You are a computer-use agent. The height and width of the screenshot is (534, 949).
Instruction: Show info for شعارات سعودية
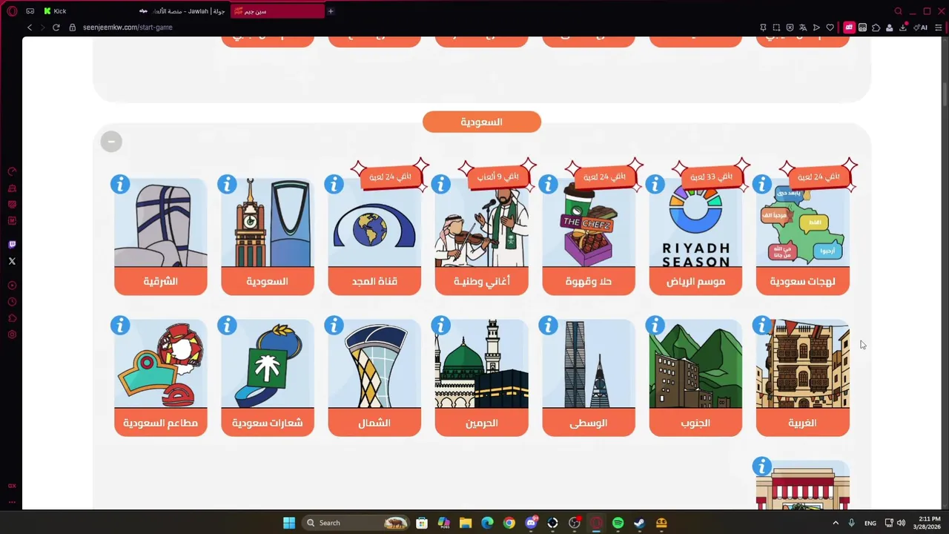click(227, 325)
